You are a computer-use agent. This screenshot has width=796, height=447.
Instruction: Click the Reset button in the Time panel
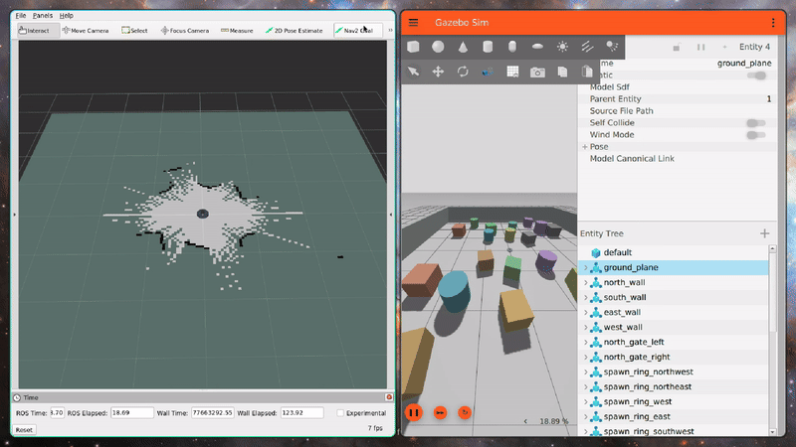pos(24,430)
